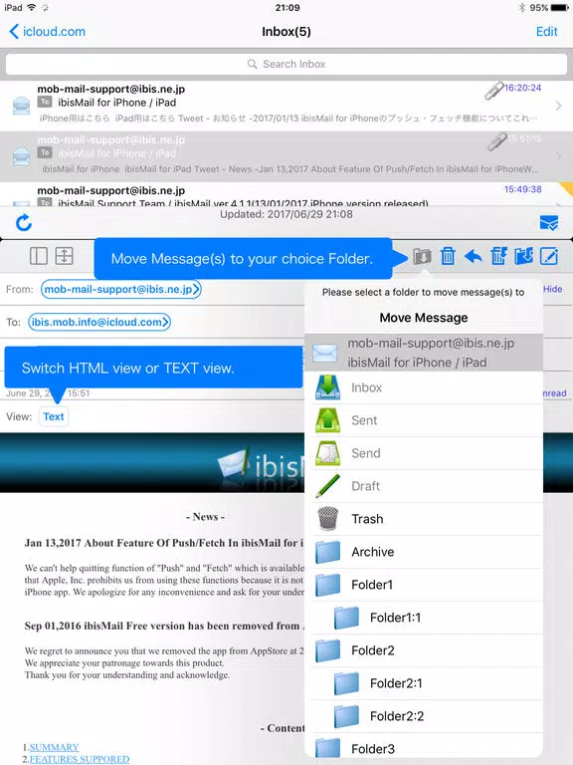Focus the Search Inbox field
Screen dimensions: 573x765
coord(286,64)
